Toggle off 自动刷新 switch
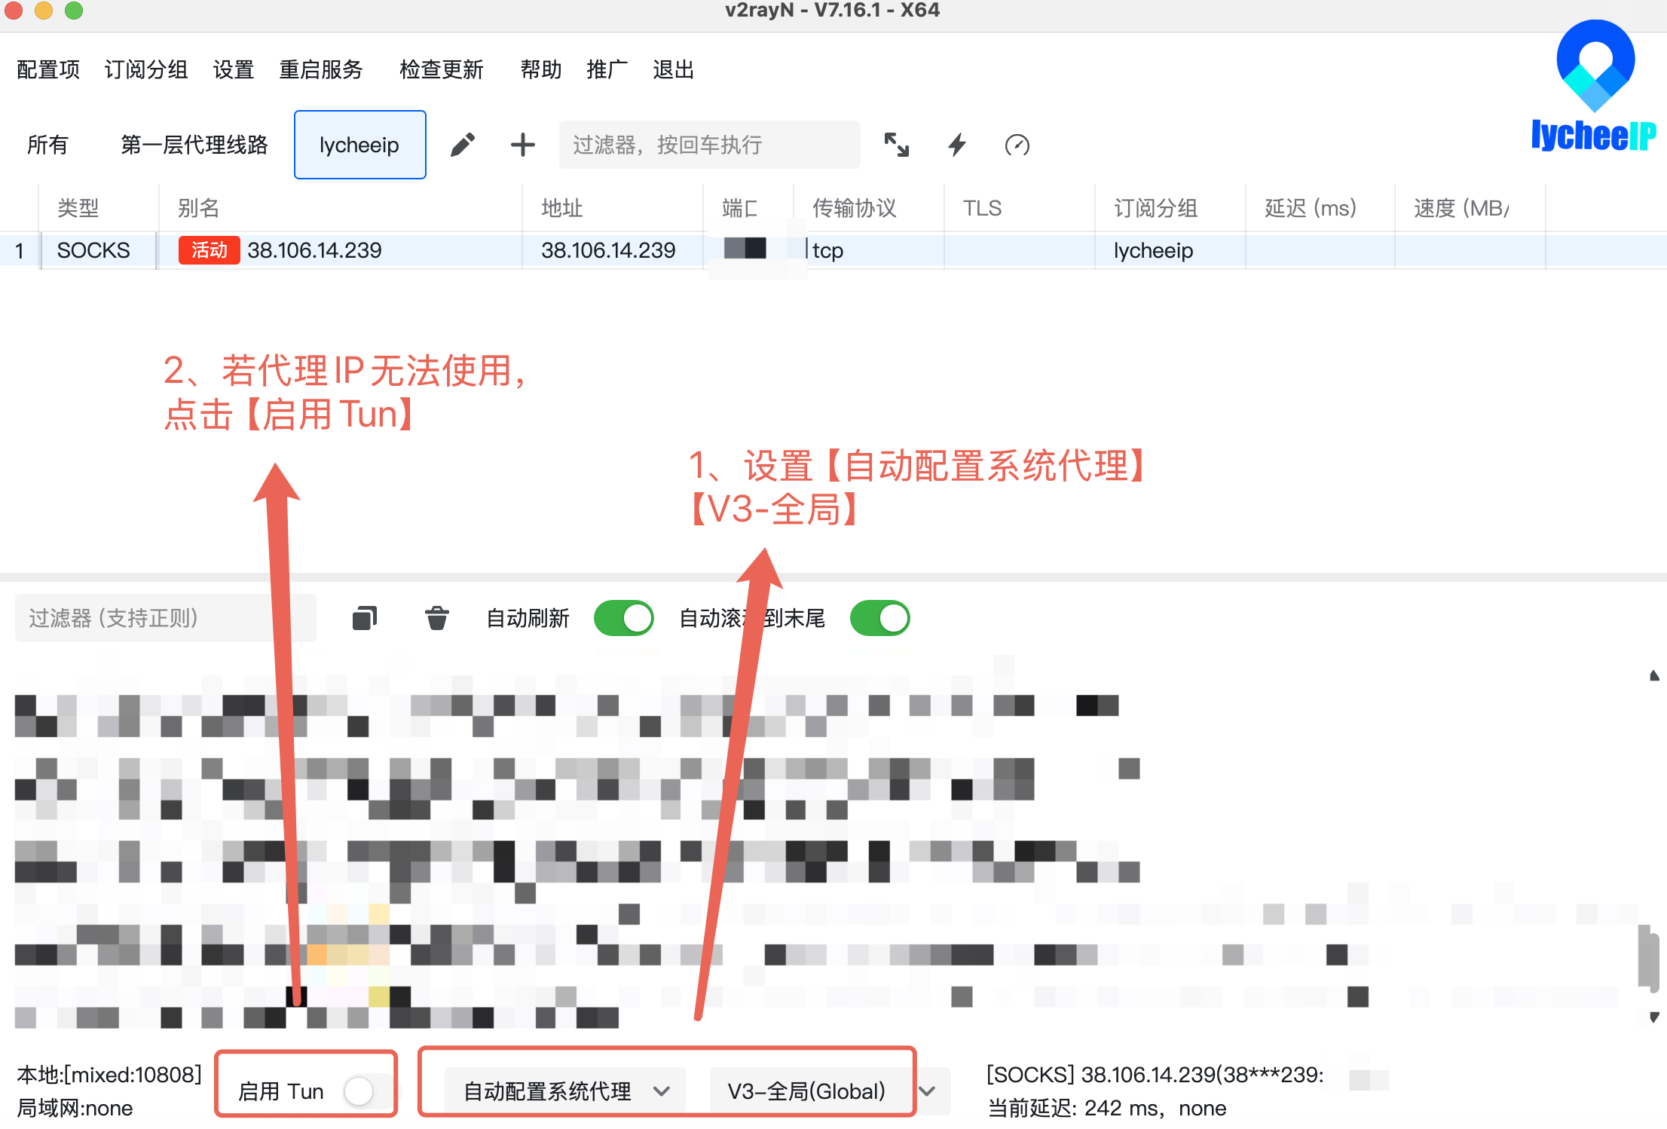This screenshot has height=1129, width=1667. (x=623, y=618)
